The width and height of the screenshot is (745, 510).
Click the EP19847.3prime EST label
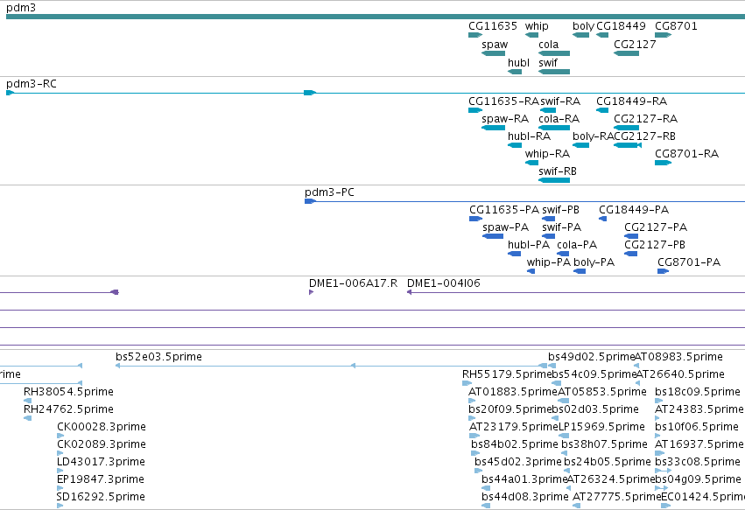101,480
